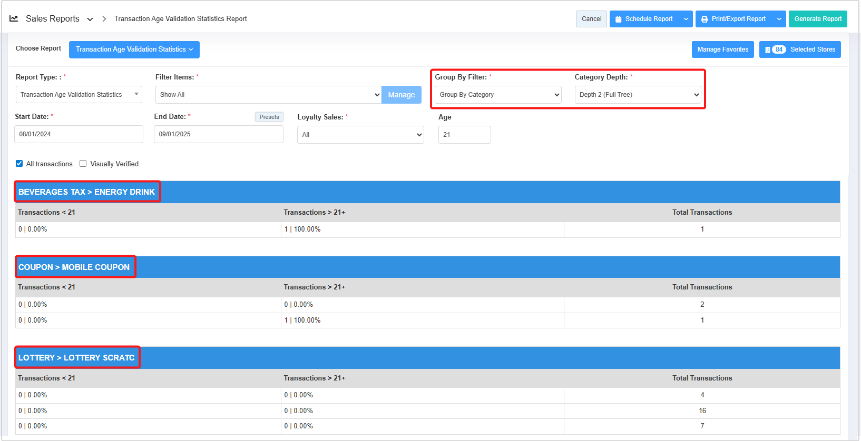
Task: Expand the Category Depth dropdown
Action: click(x=638, y=95)
